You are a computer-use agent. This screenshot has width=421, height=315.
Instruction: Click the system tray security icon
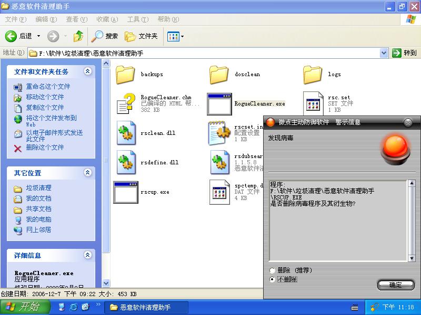tap(374, 307)
